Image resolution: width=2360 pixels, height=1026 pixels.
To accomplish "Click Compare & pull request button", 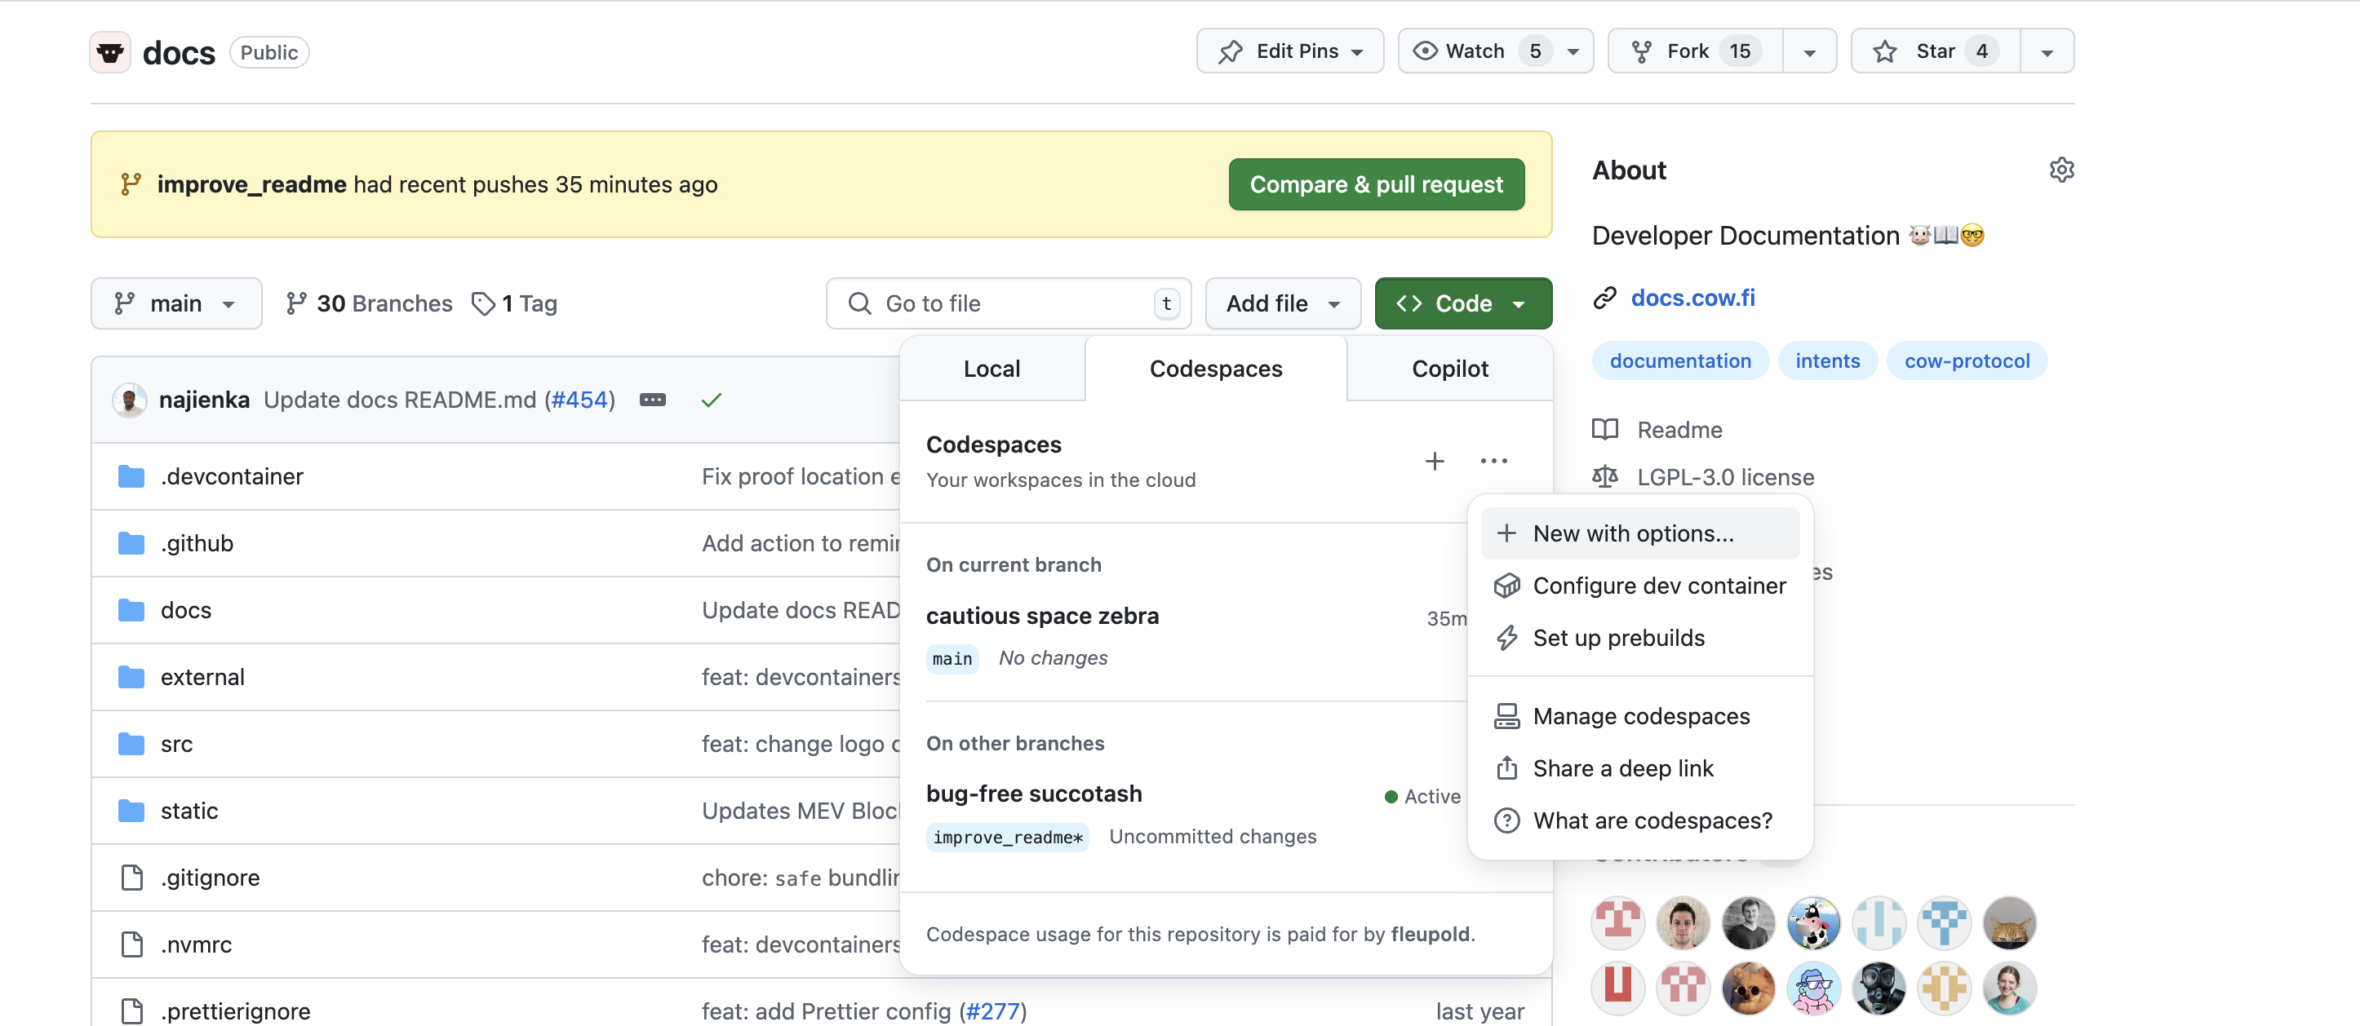I will point(1376,185).
